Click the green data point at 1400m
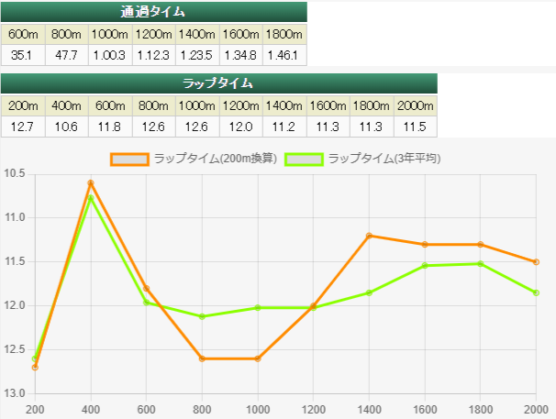This screenshot has width=556, height=419. point(369,292)
